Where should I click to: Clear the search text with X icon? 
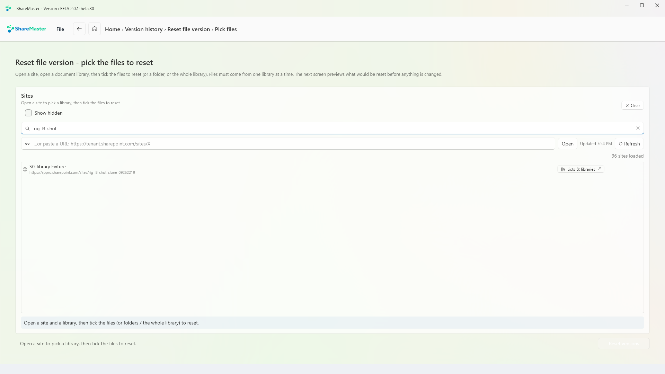pyautogui.click(x=638, y=128)
